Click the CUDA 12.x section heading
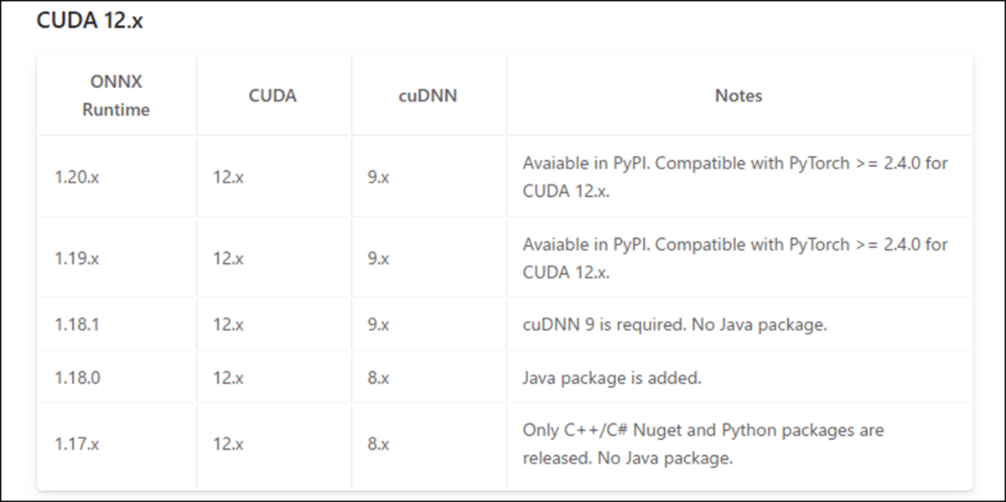This screenshot has width=1006, height=502. 90,22
